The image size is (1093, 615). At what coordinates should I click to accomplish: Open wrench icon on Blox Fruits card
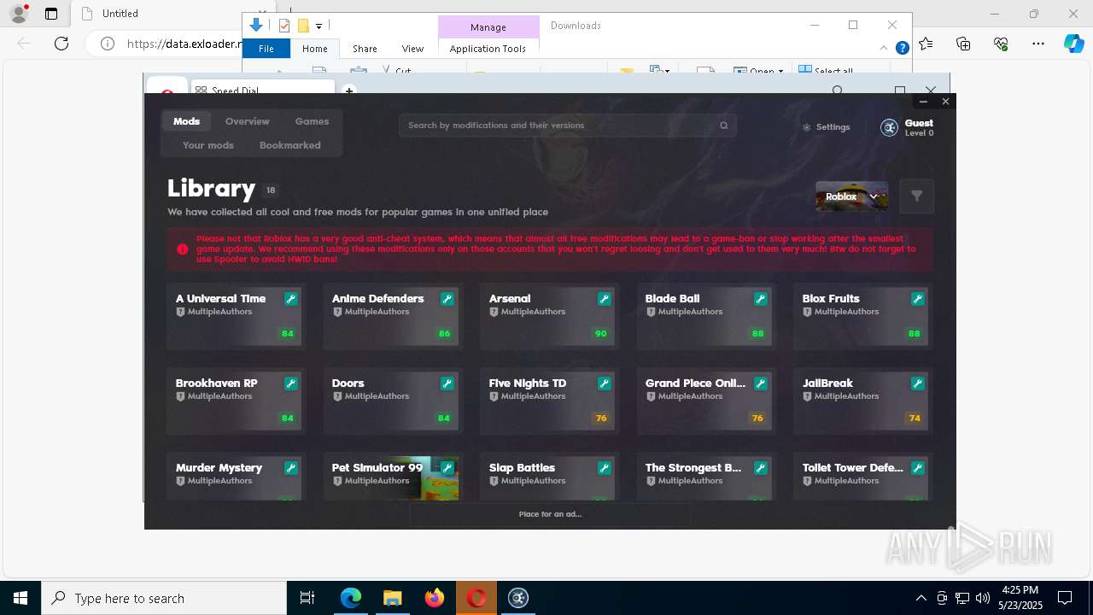[x=917, y=299]
